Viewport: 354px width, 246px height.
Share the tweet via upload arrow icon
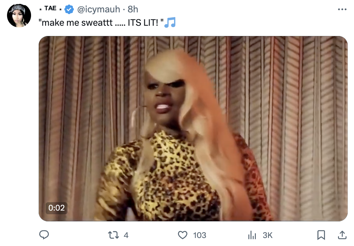(x=342, y=235)
